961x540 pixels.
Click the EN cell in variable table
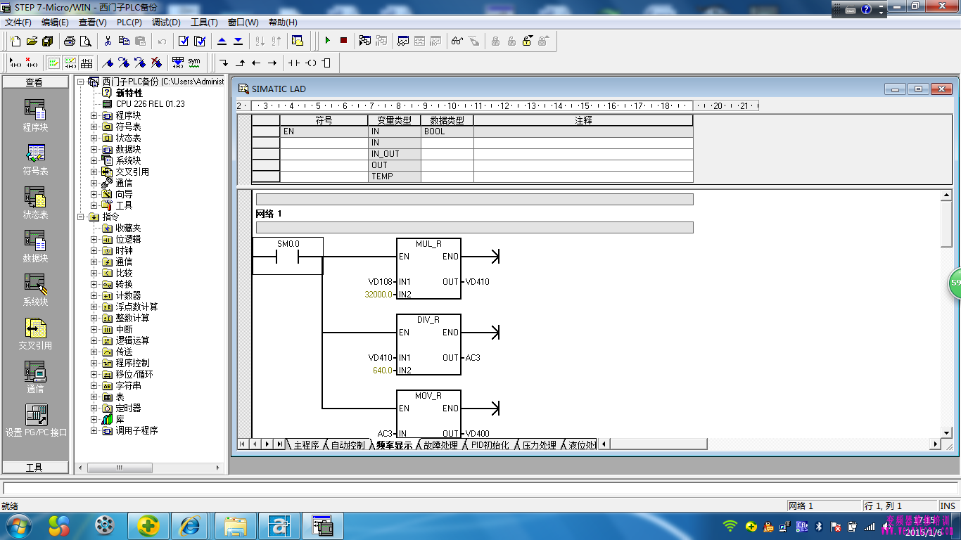point(324,131)
